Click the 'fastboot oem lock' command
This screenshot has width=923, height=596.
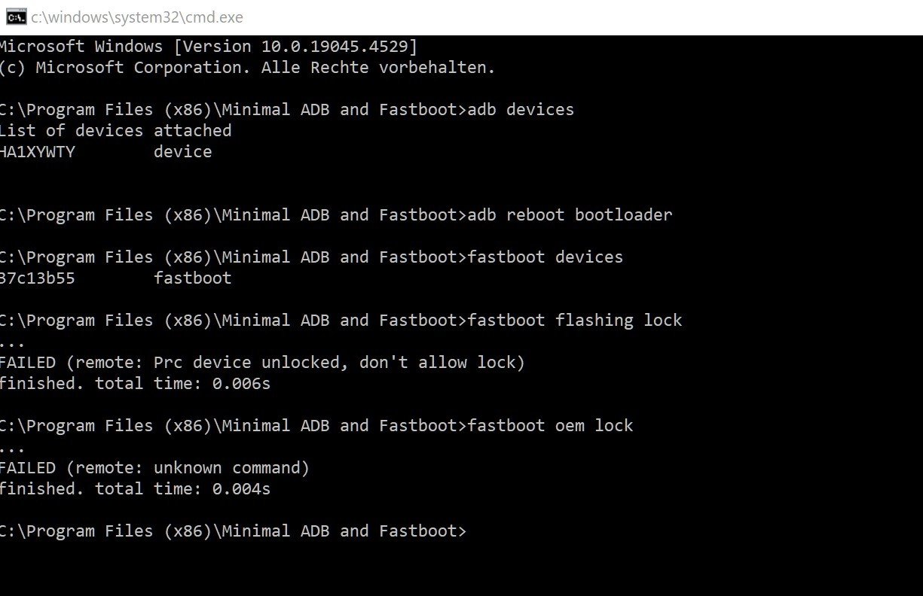(550, 426)
